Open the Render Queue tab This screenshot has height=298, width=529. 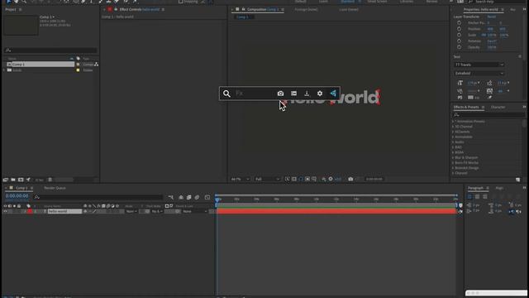coord(55,188)
